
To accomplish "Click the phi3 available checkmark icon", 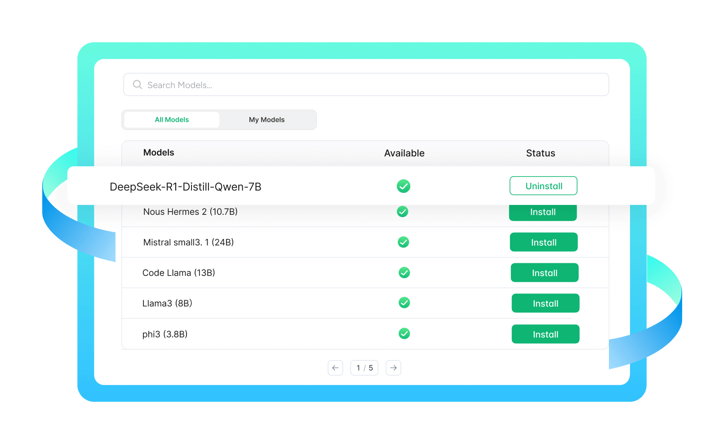I will click(404, 333).
